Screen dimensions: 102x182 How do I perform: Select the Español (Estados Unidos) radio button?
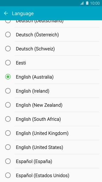8,175
